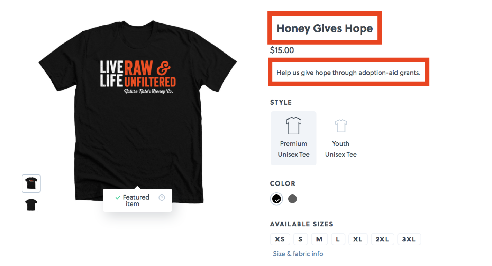492x266 pixels.
Task: Select the Youth Unisex Tee style
Action: [x=340, y=138]
